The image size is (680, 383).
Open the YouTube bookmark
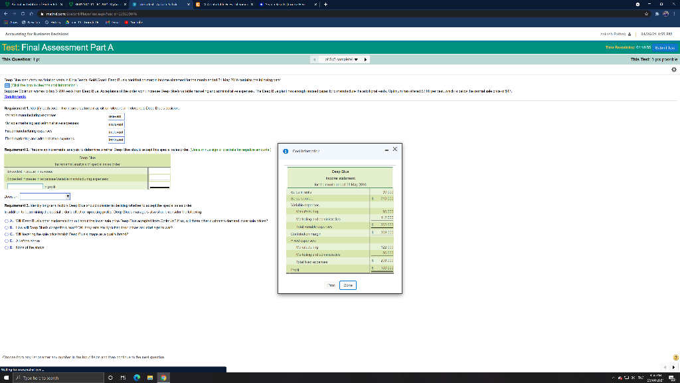point(133,22)
